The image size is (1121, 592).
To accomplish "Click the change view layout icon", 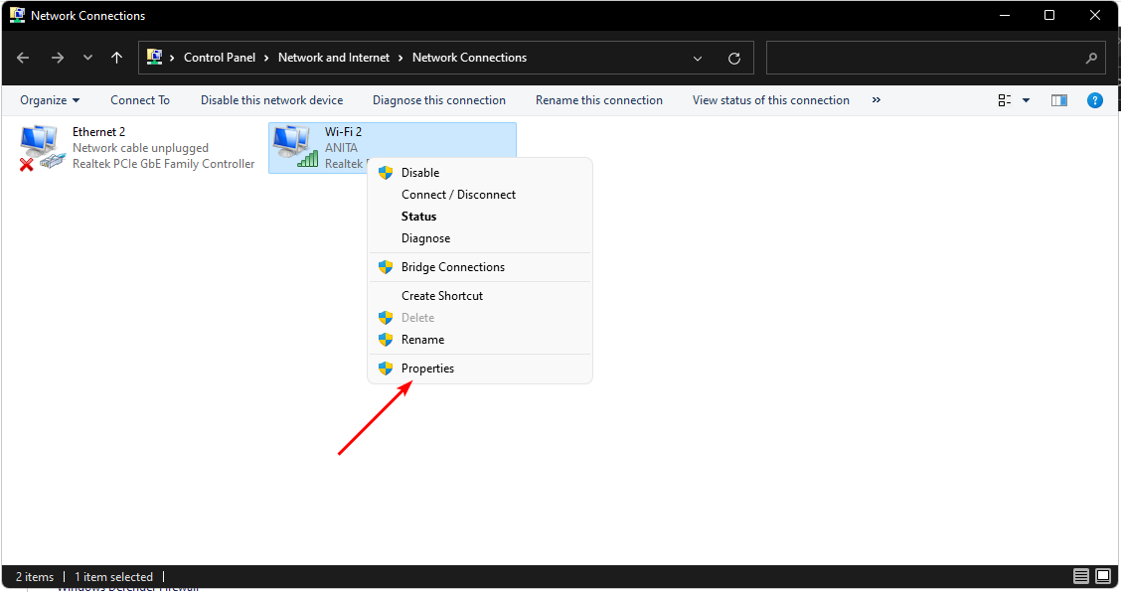I will (x=1005, y=100).
